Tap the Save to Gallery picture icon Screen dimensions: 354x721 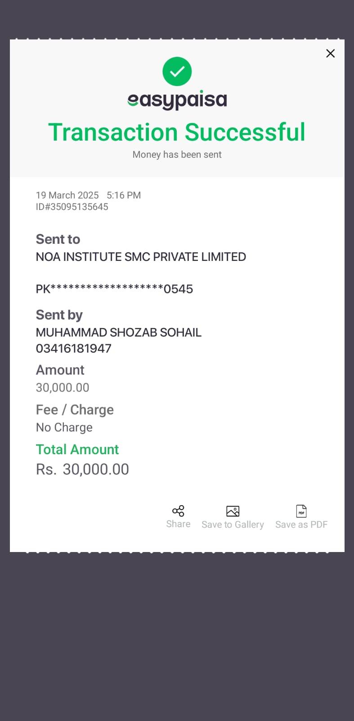(233, 511)
